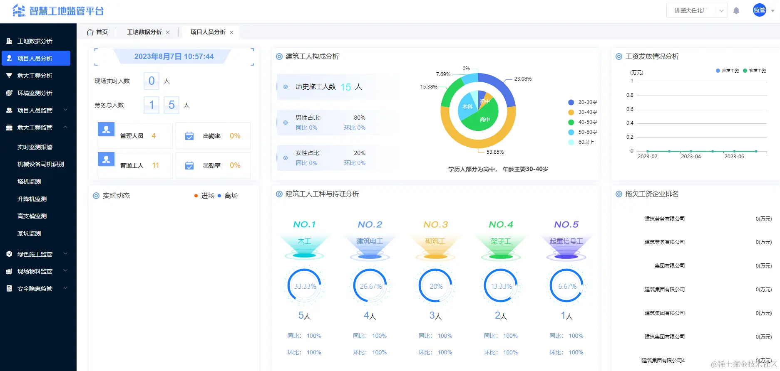The image size is (780, 371).
Task: Click the 智慧工地监管平台 logo icon
Action: pos(19,10)
